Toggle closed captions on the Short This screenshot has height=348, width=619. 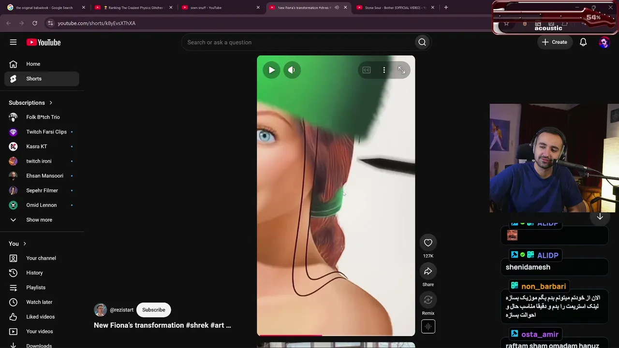click(367, 70)
